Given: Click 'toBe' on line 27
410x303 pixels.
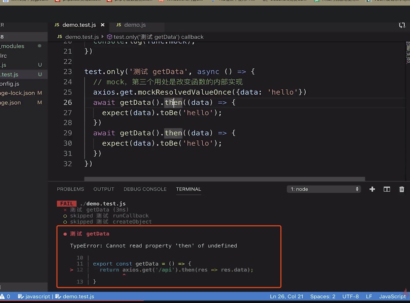Looking at the screenshot, I should tap(169, 113).
